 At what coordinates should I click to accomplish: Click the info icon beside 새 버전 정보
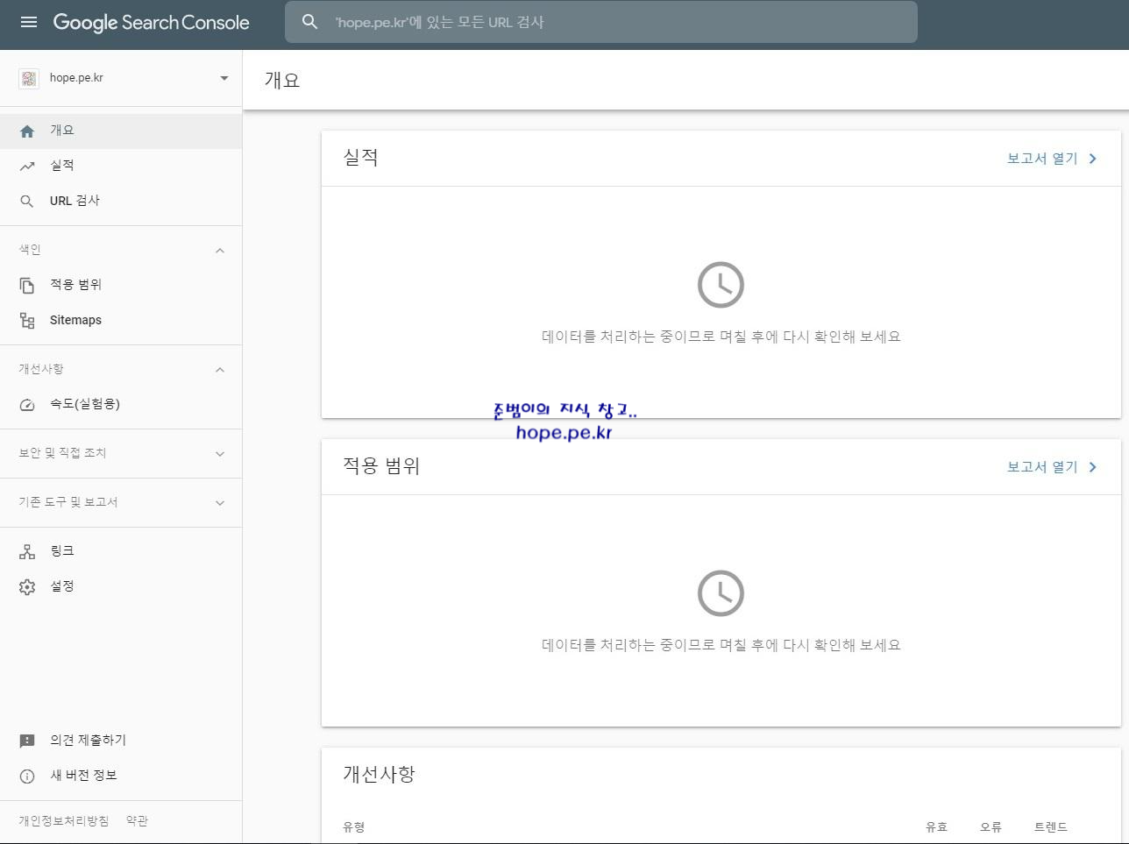(27, 776)
